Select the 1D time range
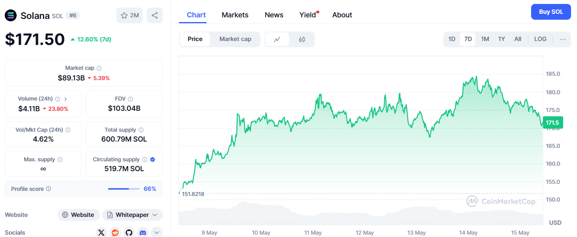Screen dimensions: 577x237 click(x=452, y=39)
